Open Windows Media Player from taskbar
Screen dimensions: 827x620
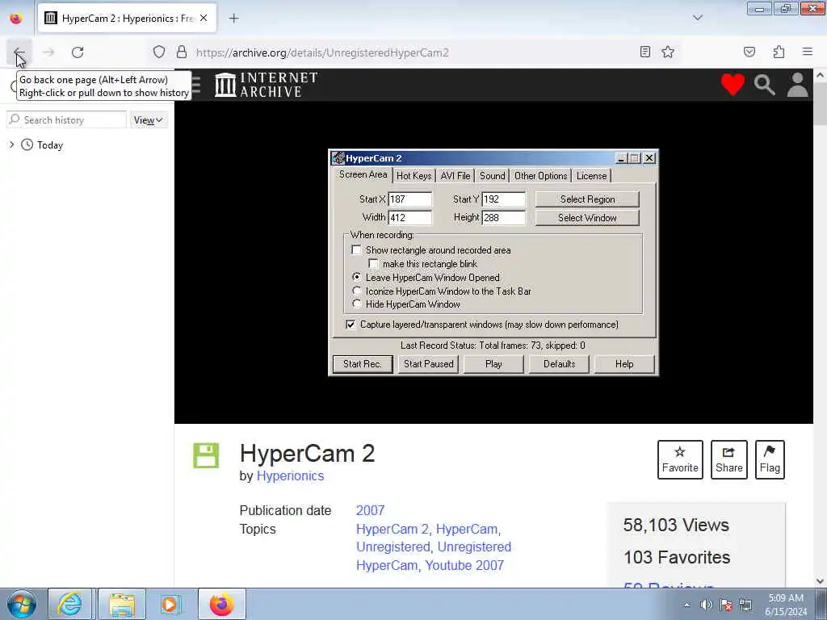pyautogui.click(x=170, y=604)
